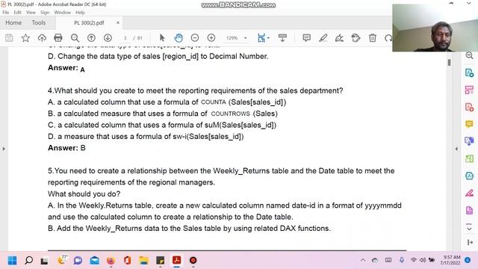This screenshot has width=478, height=269.
Task: Open the Edit menu
Action: pos(17,13)
